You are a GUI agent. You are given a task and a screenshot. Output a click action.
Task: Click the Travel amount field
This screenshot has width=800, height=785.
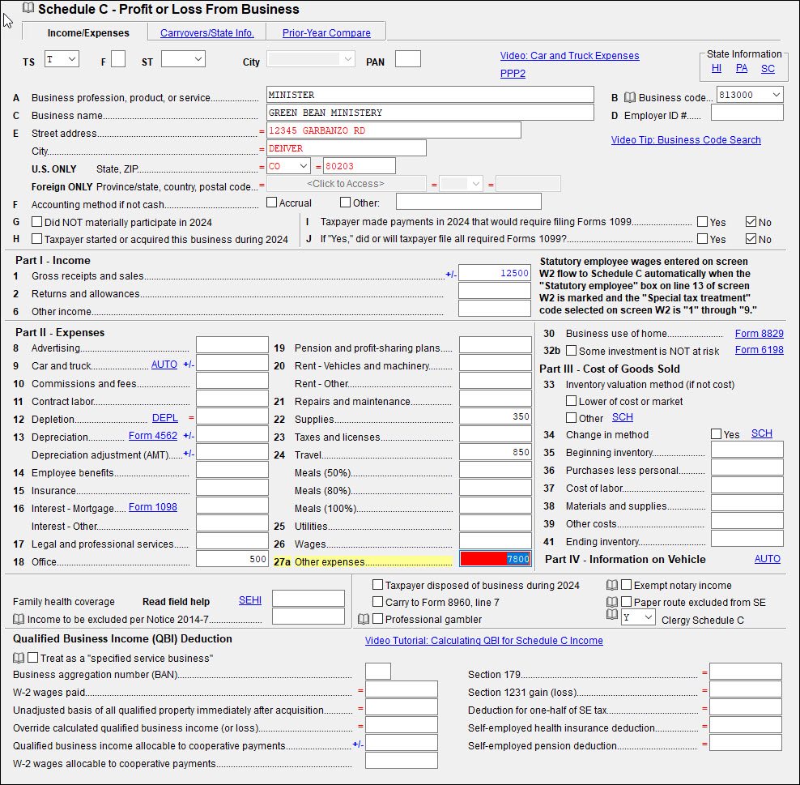point(496,452)
